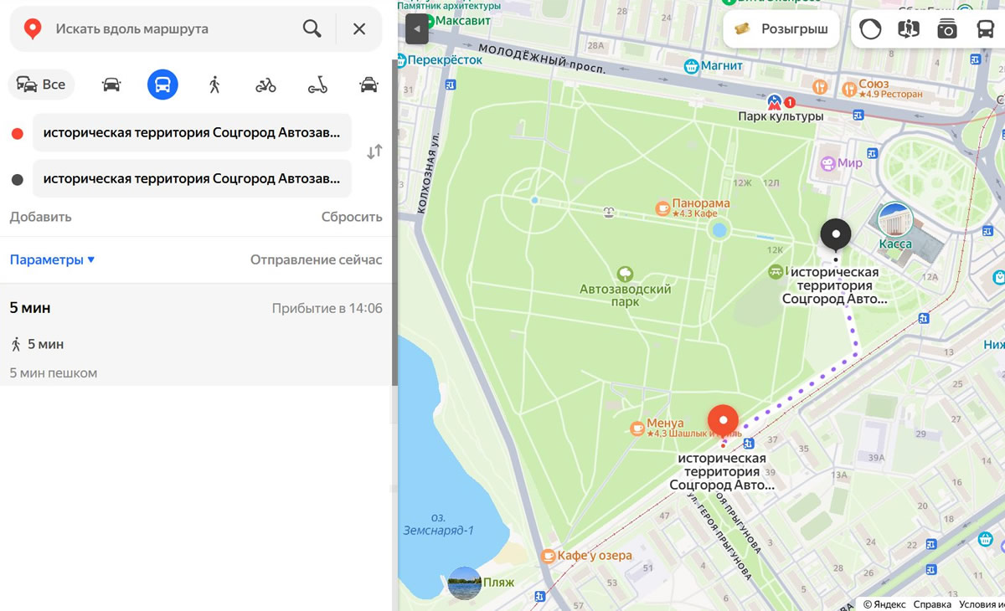Image resolution: width=1005 pixels, height=611 pixels.
Task: Open the Панорама cafe on the map
Action: point(662,207)
